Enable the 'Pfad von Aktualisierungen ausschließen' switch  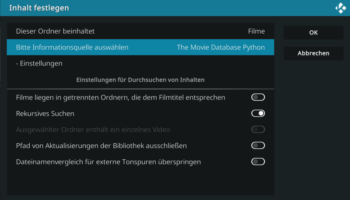tap(258, 146)
